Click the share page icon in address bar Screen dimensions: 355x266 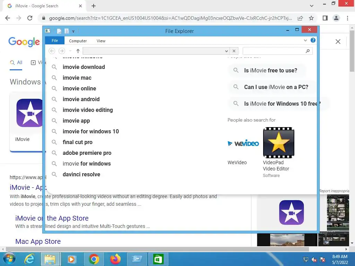(x=300, y=18)
